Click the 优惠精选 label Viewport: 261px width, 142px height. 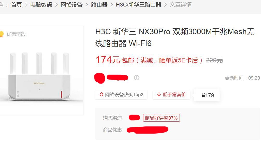point(16,34)
